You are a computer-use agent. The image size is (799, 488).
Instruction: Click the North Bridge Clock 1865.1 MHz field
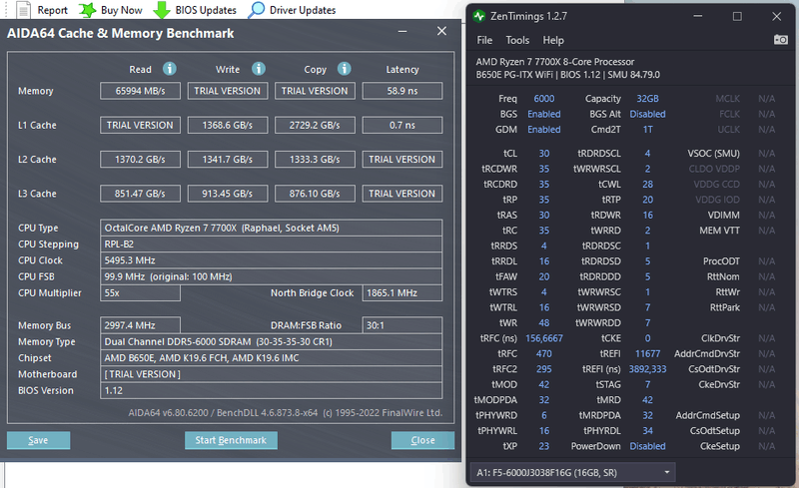(x=402, y=293)
